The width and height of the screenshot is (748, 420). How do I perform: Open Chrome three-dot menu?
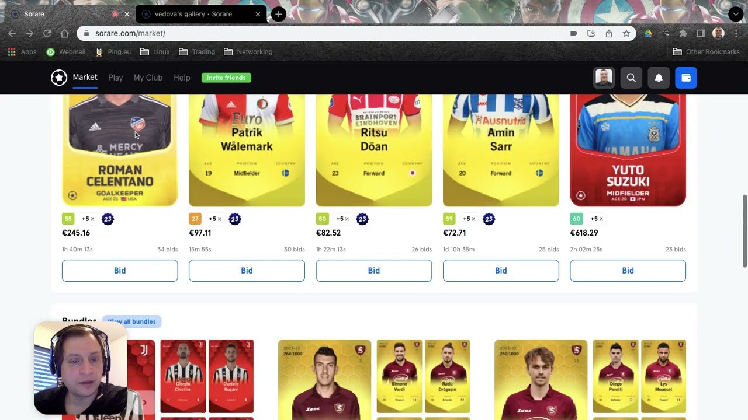pyautogui.click(x=736, y=34)
